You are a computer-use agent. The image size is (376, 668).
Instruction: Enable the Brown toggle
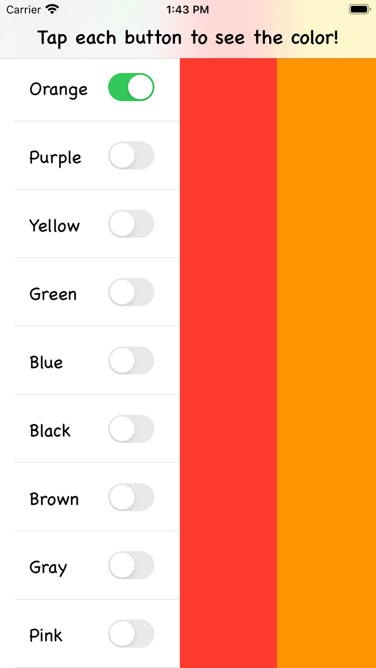131,497
